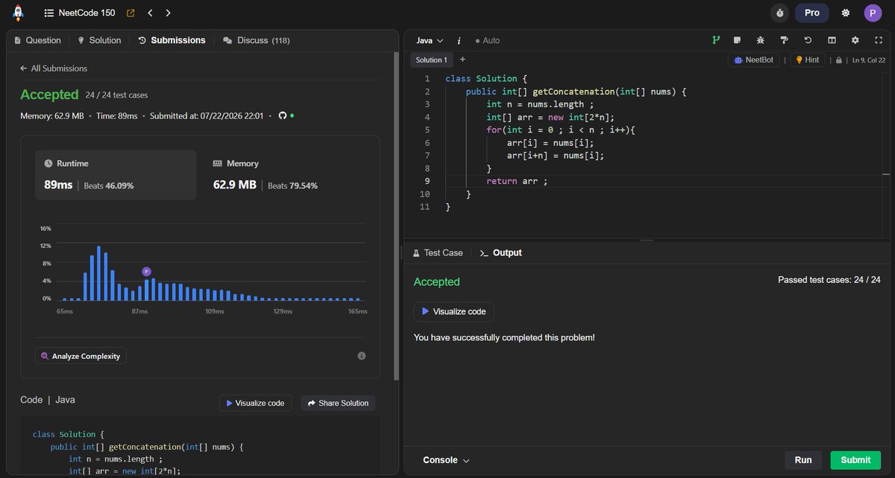Add a new solution tab
895x478 pixels.
(462, 60)
